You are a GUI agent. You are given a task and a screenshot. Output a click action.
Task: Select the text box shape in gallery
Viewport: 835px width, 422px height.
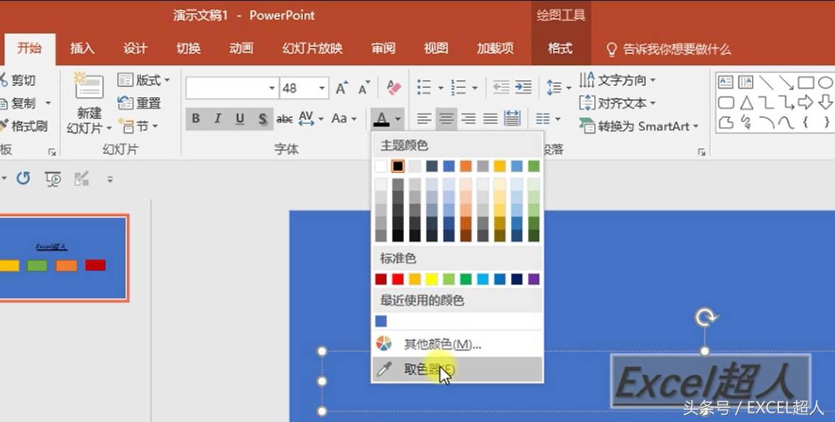pos(726,82)
